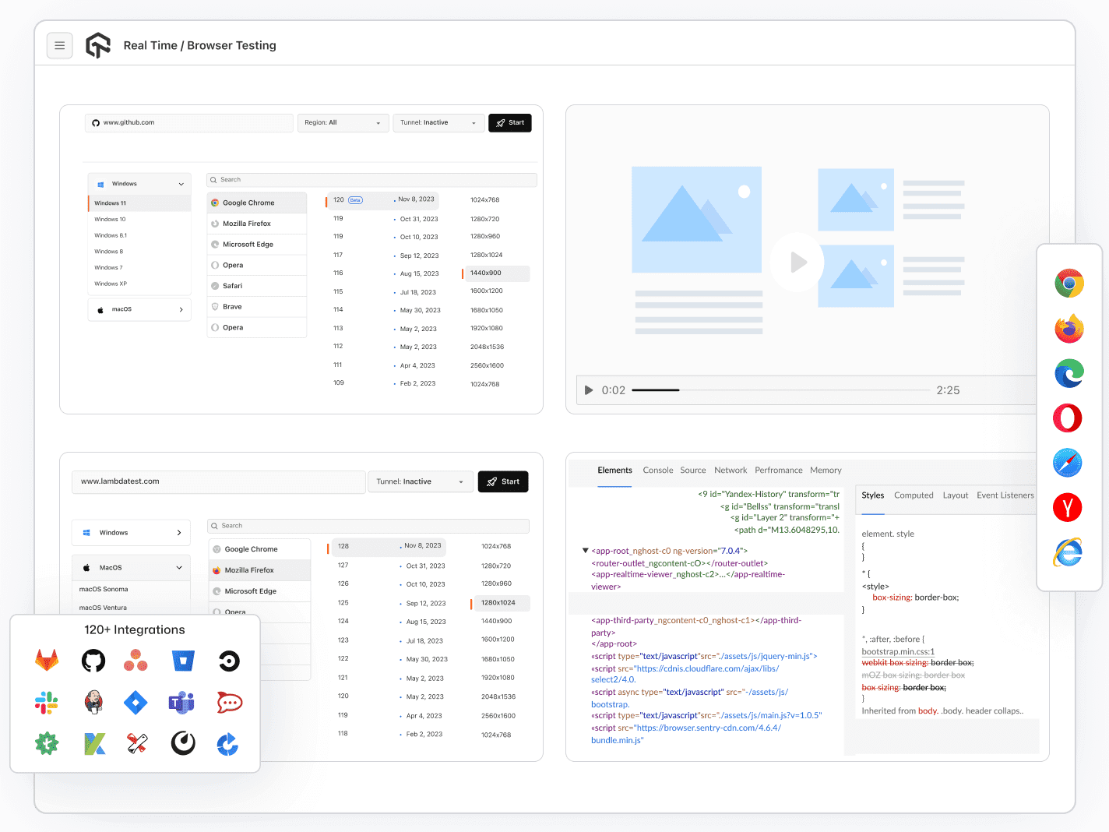Click the www.github.com URL field
1109x832 pixels.
click(188, 123)
